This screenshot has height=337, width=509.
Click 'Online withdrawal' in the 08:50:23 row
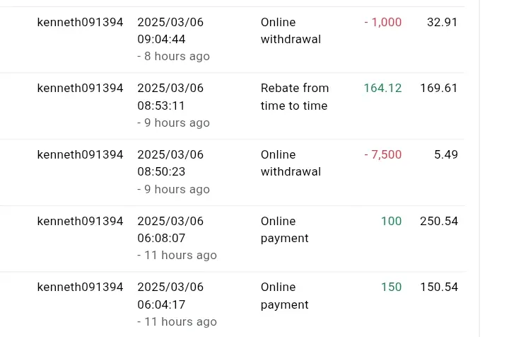(291, 163)
